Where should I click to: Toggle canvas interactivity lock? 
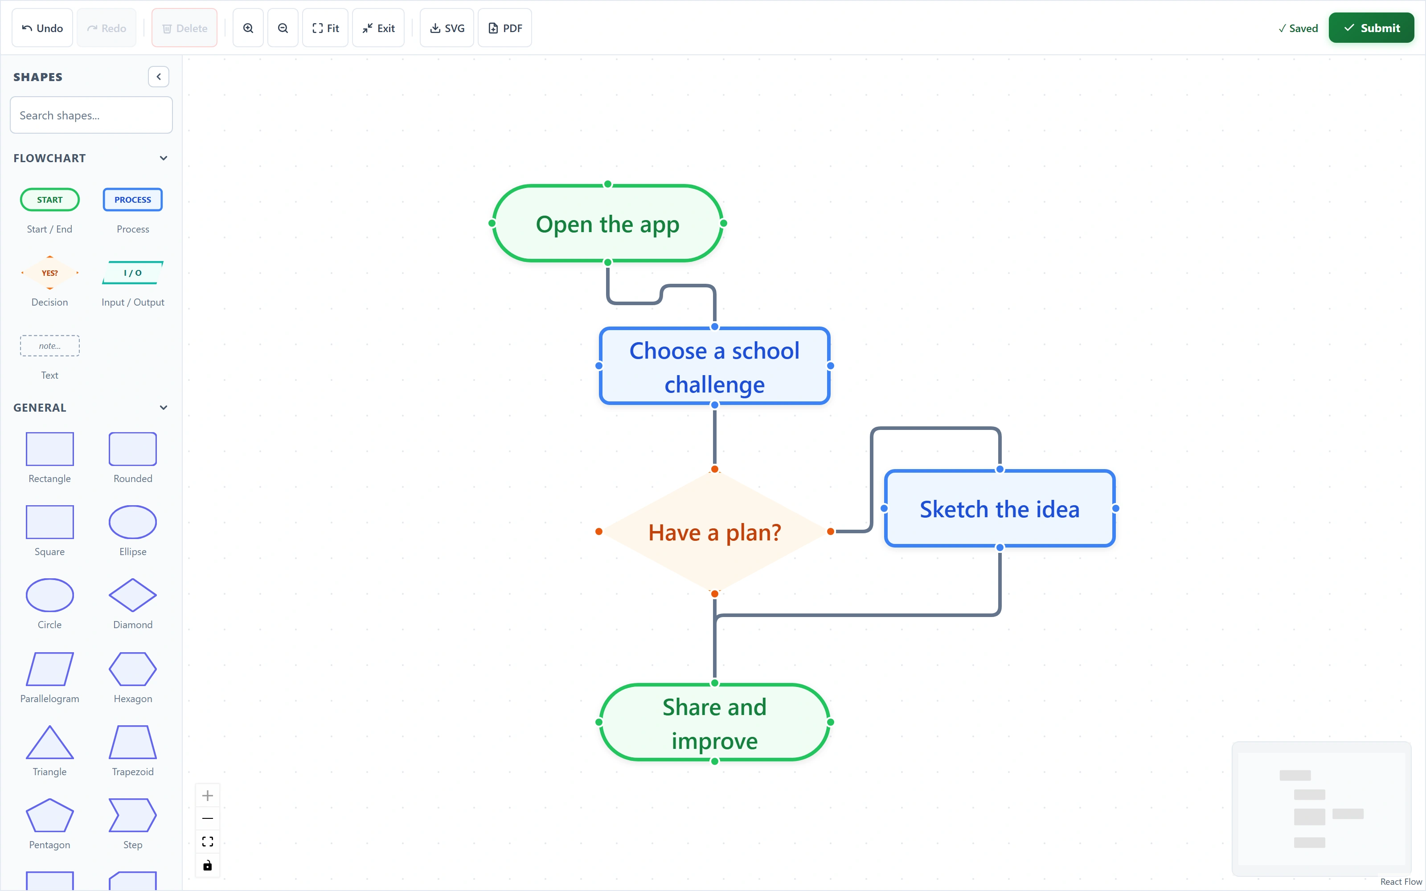[207, 865]
